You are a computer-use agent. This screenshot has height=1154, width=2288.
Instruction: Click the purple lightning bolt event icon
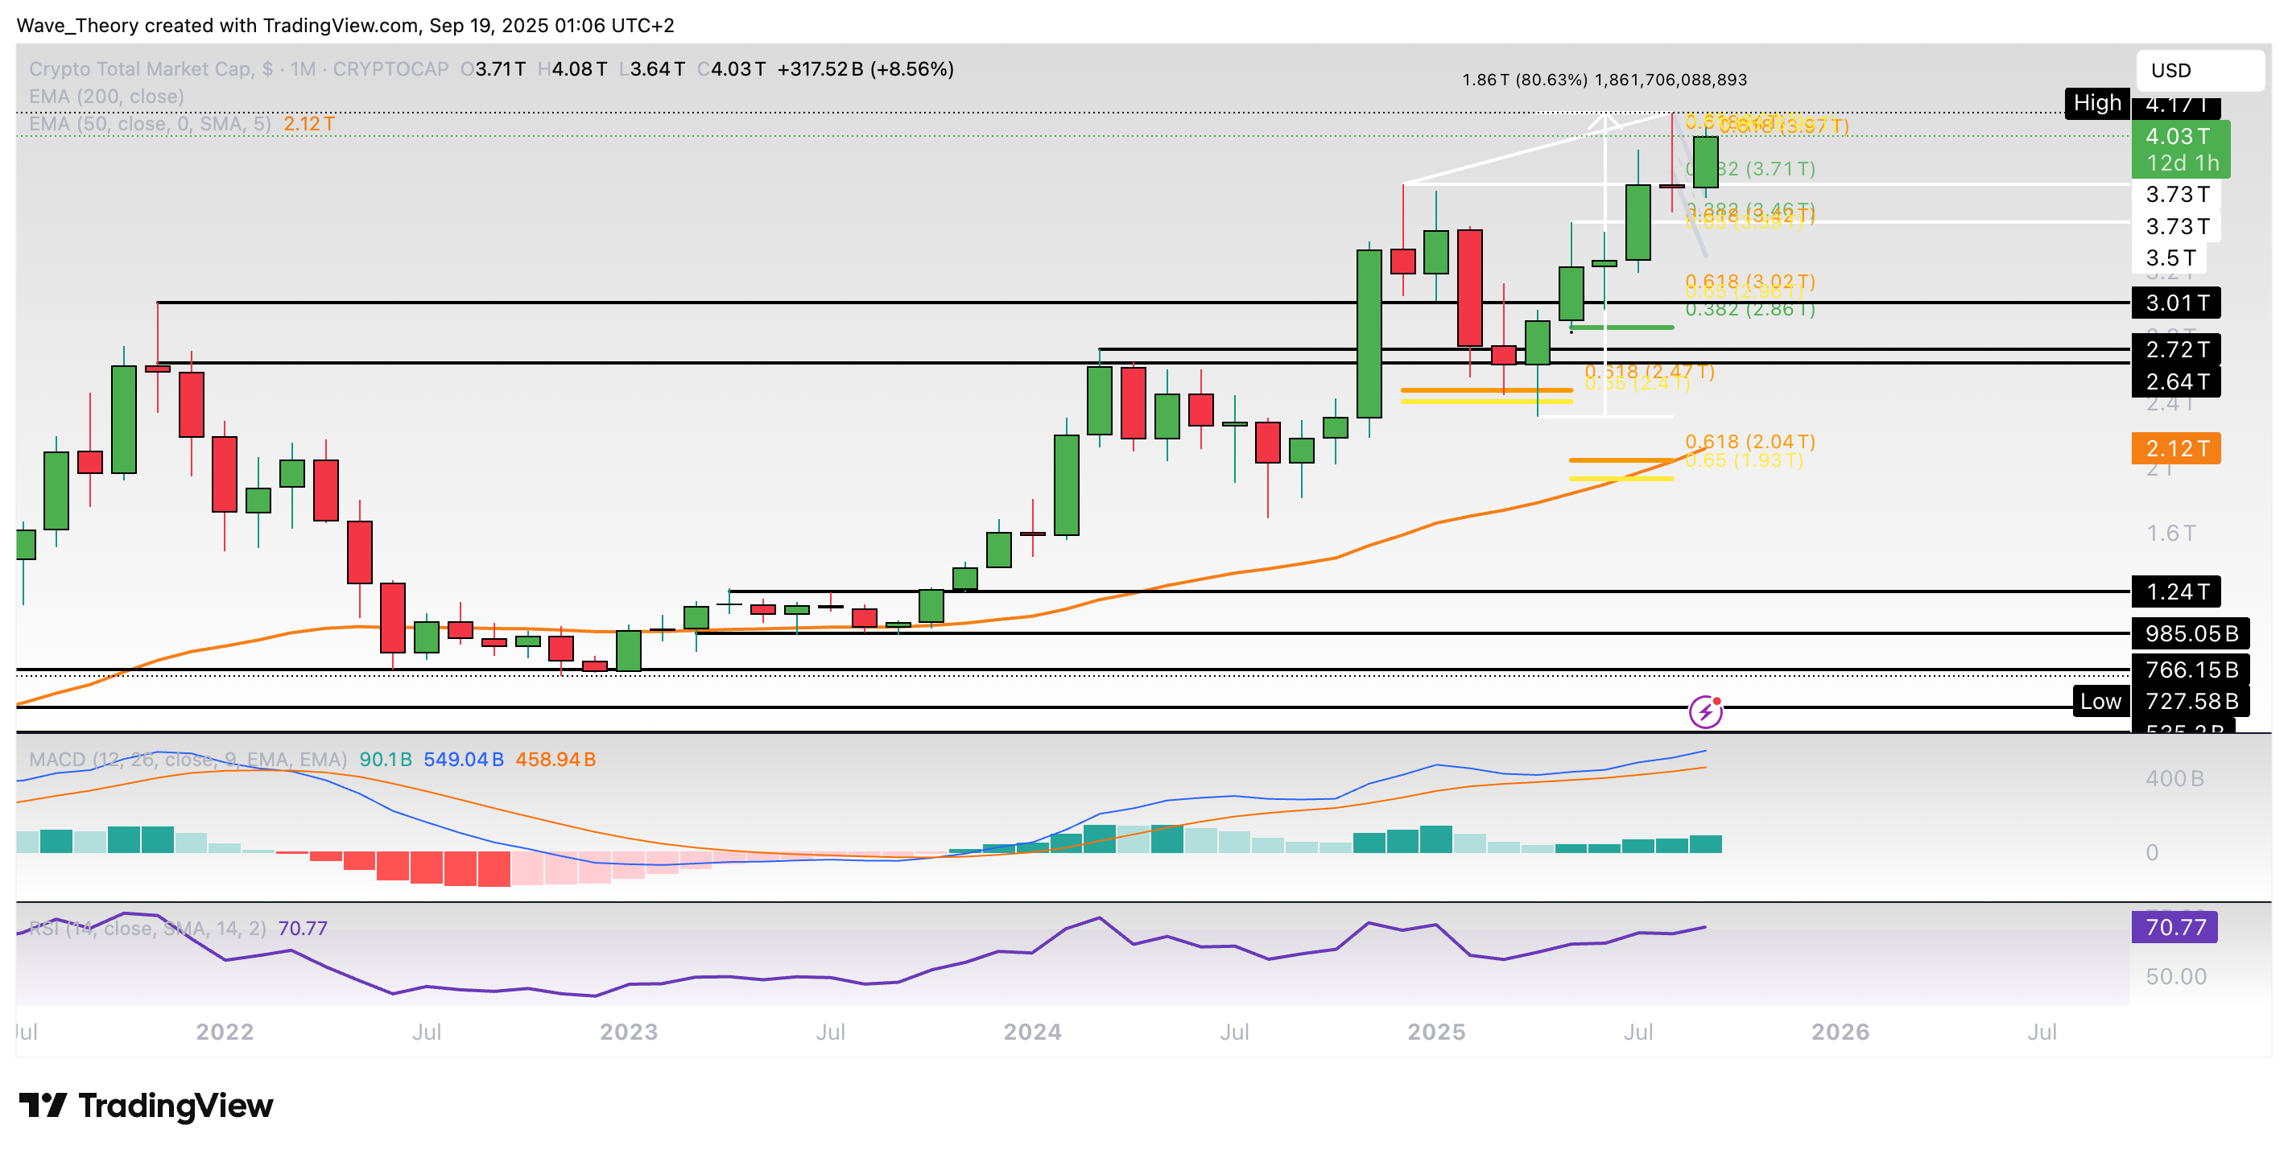point(1705,712)
